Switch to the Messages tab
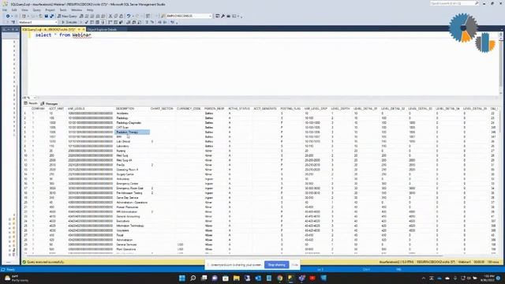 (x=49, y=103)
